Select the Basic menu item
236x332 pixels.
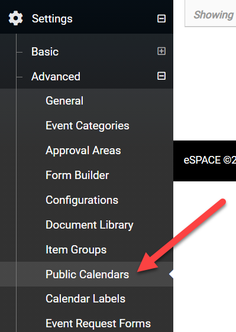(45, 51)
